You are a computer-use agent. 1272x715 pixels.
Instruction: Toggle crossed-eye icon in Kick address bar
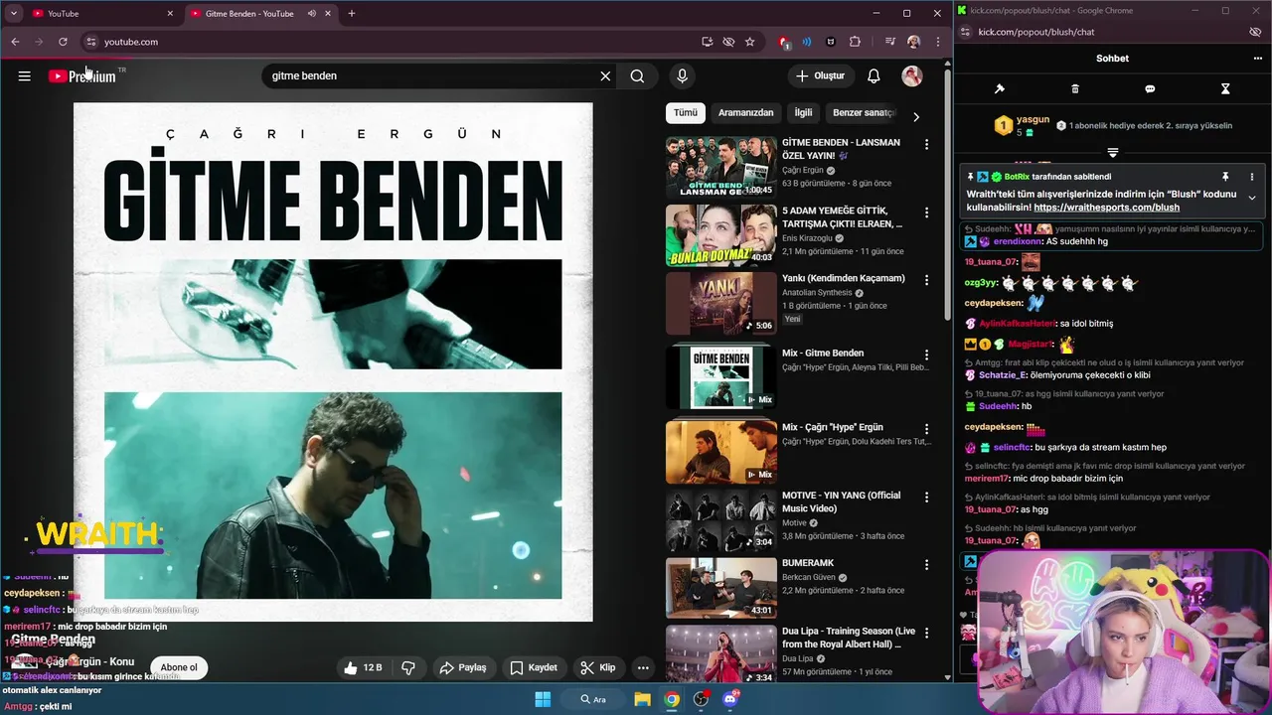1255,32
